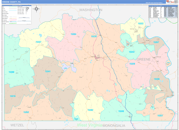Viewport: 179px width, 130px height.
Task: Click the light green 15349 region
Action: (121, 111)
